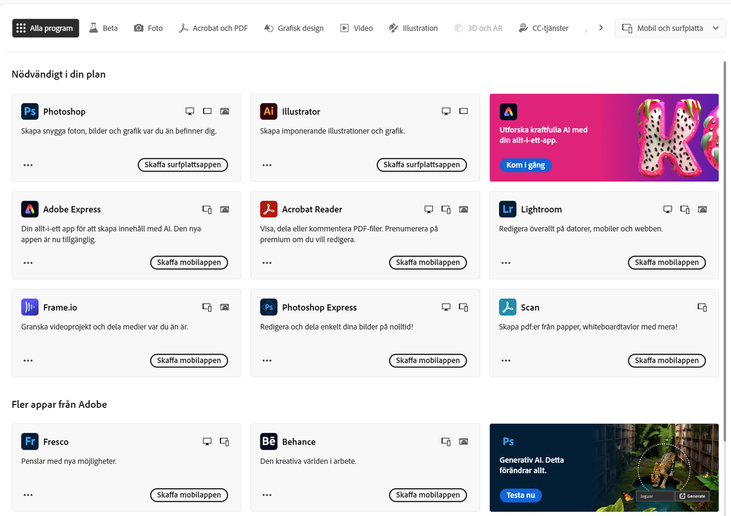Get the Illustrator tablet app
Viewport: 731px width, 516px height.
[422, 164]
